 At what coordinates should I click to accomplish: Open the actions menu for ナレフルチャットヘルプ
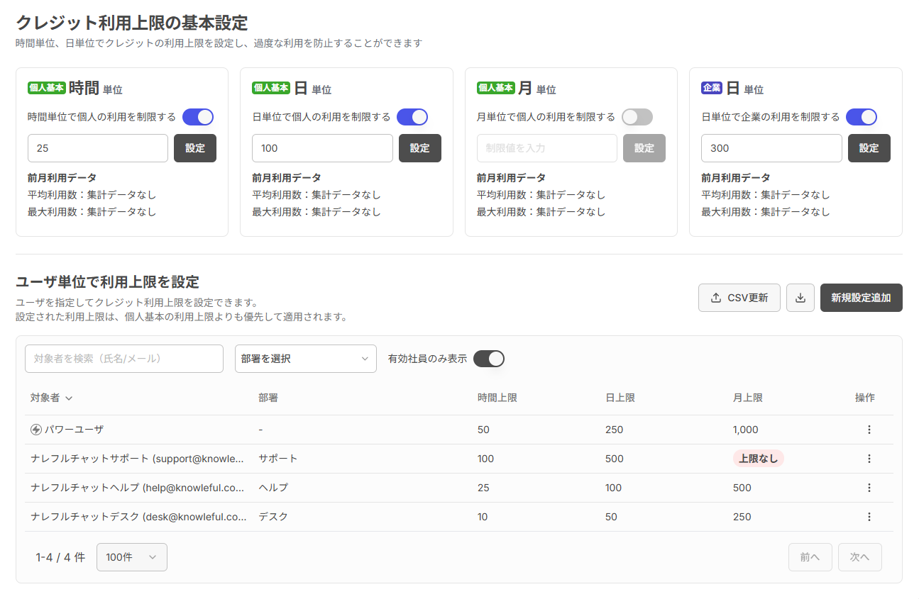(869, 488)
